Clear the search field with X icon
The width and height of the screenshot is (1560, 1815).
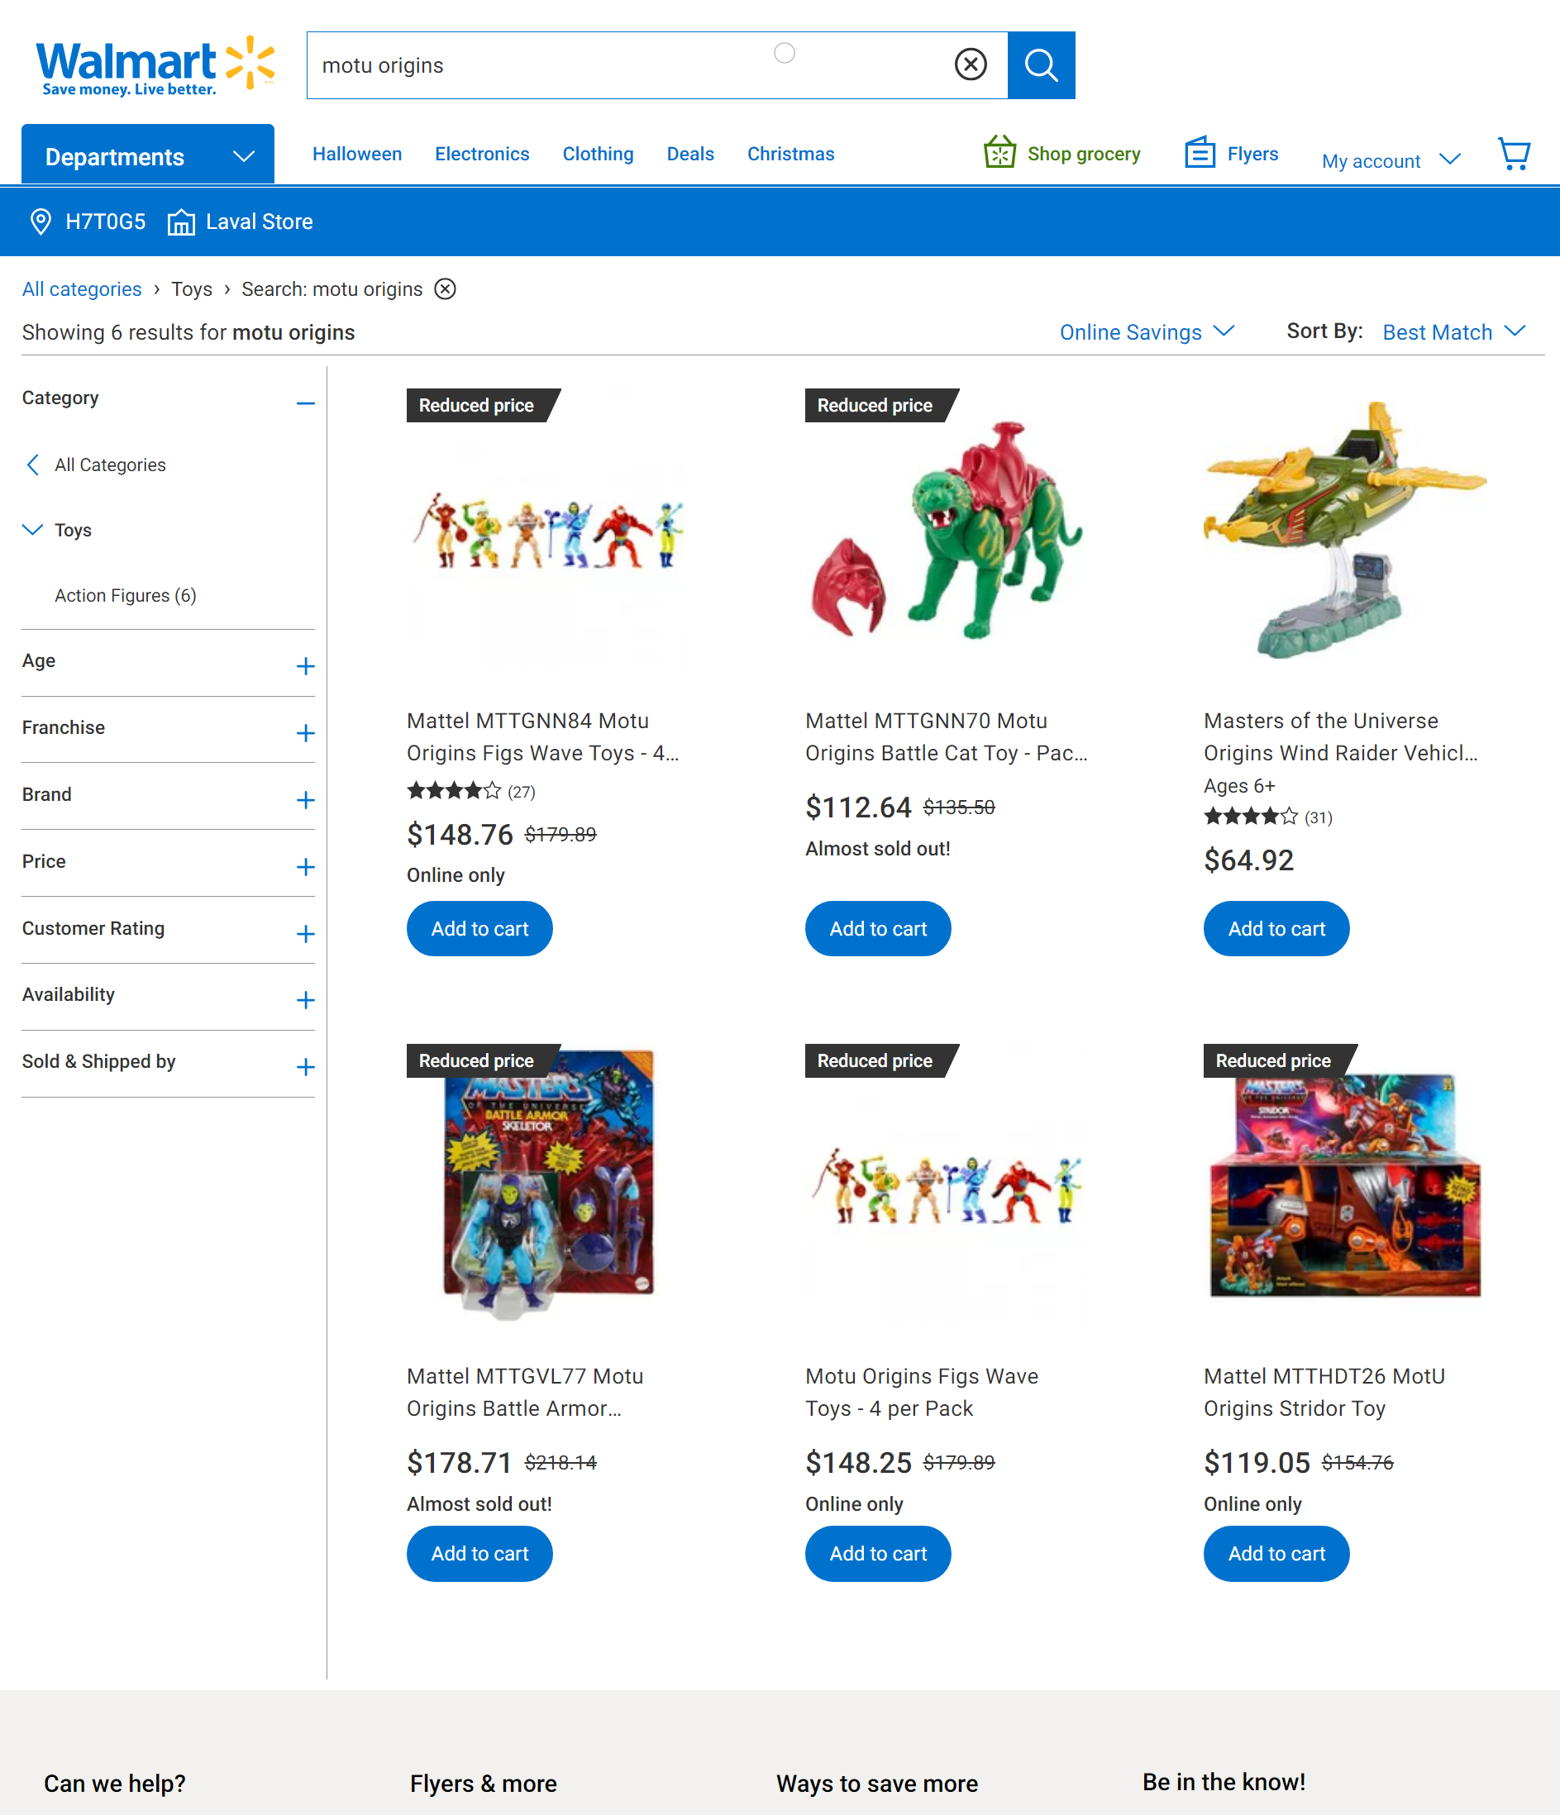coord(971,64)
